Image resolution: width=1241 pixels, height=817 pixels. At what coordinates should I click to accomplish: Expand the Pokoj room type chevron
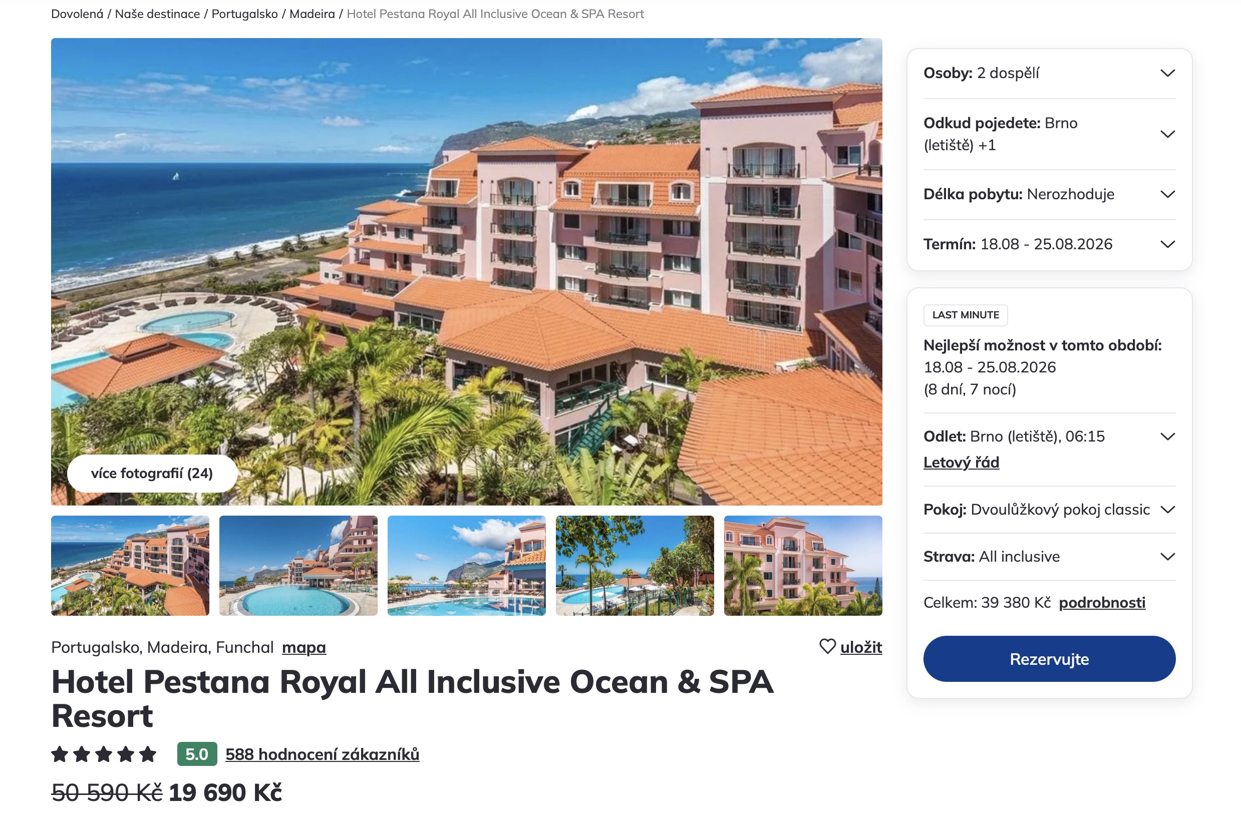[1167, 510]
